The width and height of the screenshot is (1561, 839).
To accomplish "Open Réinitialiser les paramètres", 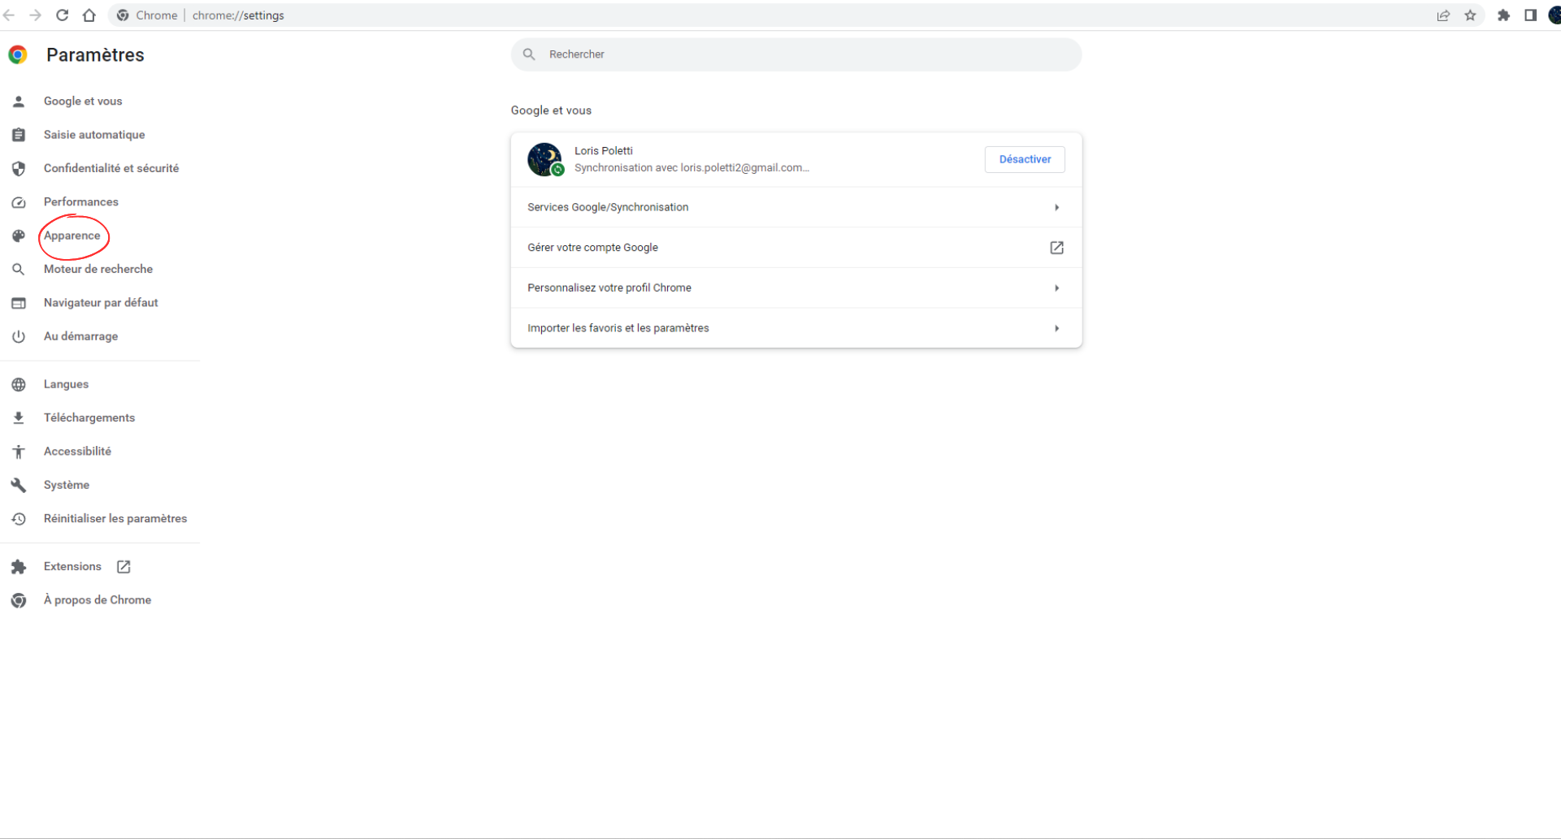I will [x=115, y=518].
